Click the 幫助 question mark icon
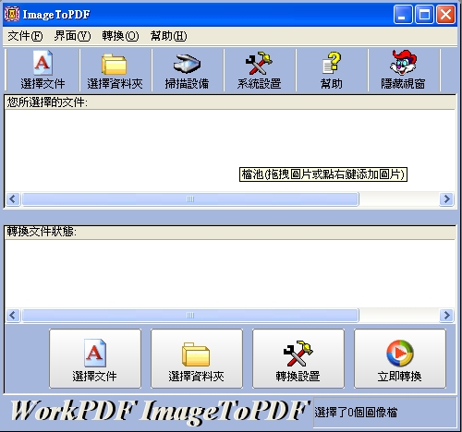 [x=331, y=70]
